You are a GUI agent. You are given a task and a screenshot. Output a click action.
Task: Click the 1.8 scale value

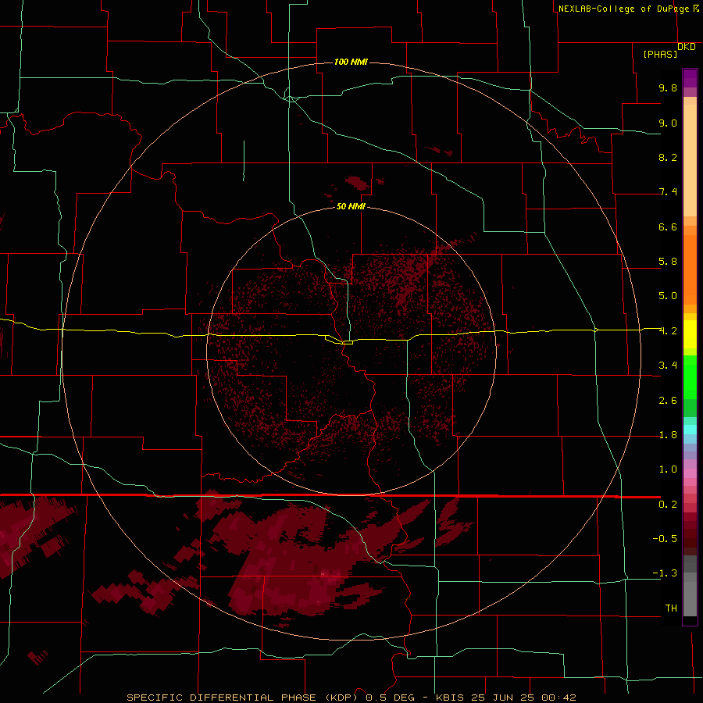point(668,435)
